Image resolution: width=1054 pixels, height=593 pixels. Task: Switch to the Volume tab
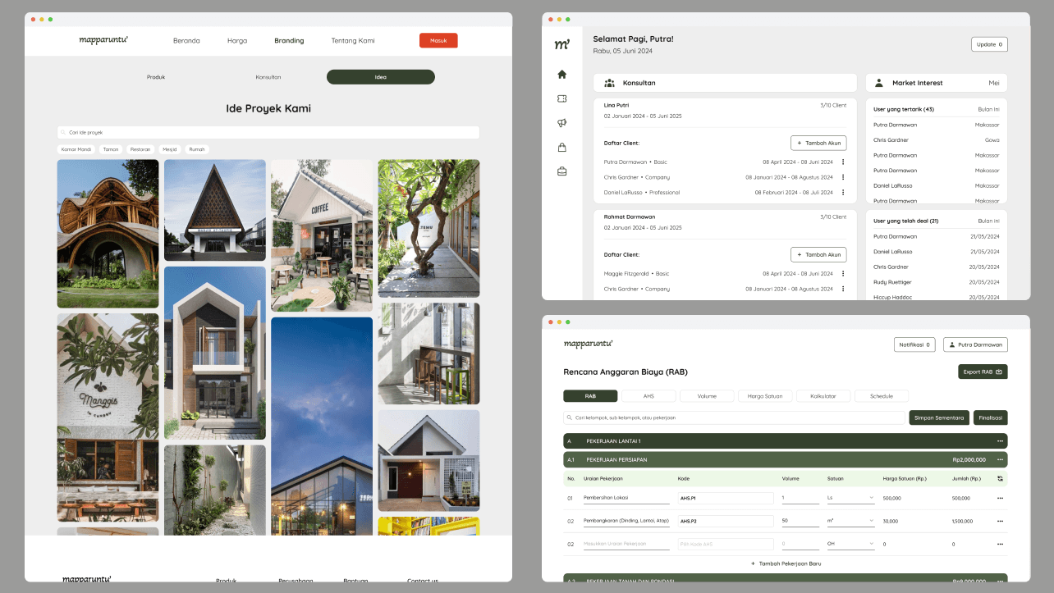[x=707, y=396]
